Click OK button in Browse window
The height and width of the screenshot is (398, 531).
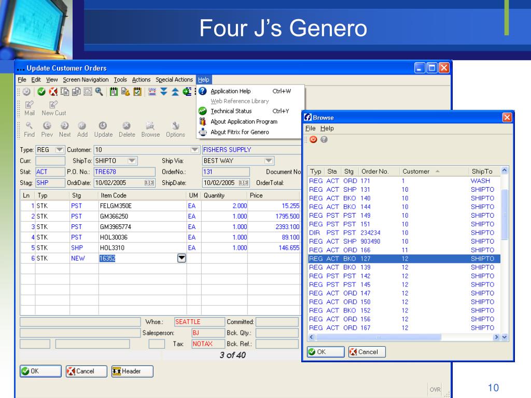tap(326, 352)
